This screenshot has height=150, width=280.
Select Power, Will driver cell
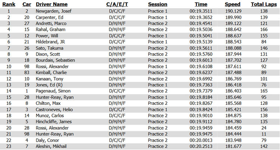(x=47, y=36)
